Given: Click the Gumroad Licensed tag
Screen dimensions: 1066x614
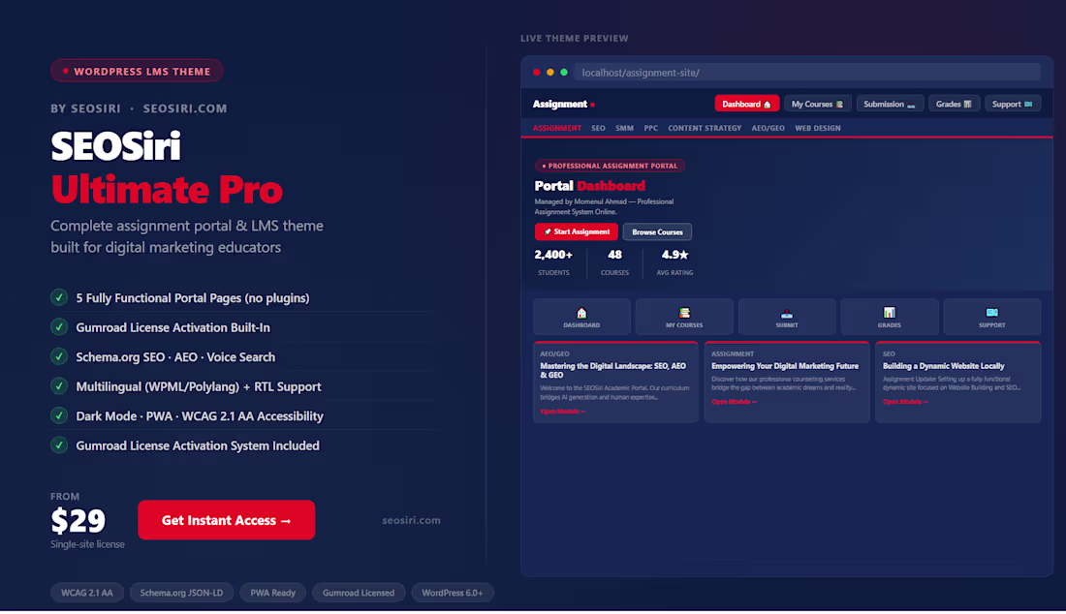Looking at the screenshot, I should pyautogui.click(x=359, y=593).
